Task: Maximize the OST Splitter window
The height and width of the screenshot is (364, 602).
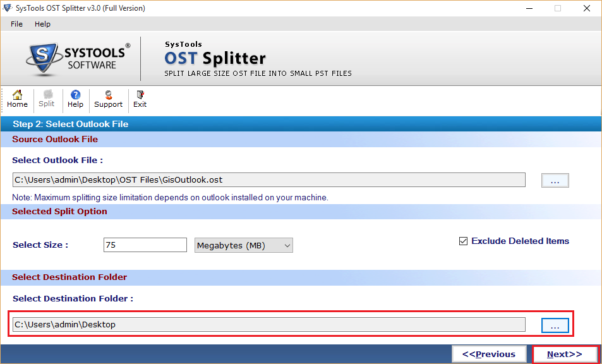Action: [x=558, y=8]
